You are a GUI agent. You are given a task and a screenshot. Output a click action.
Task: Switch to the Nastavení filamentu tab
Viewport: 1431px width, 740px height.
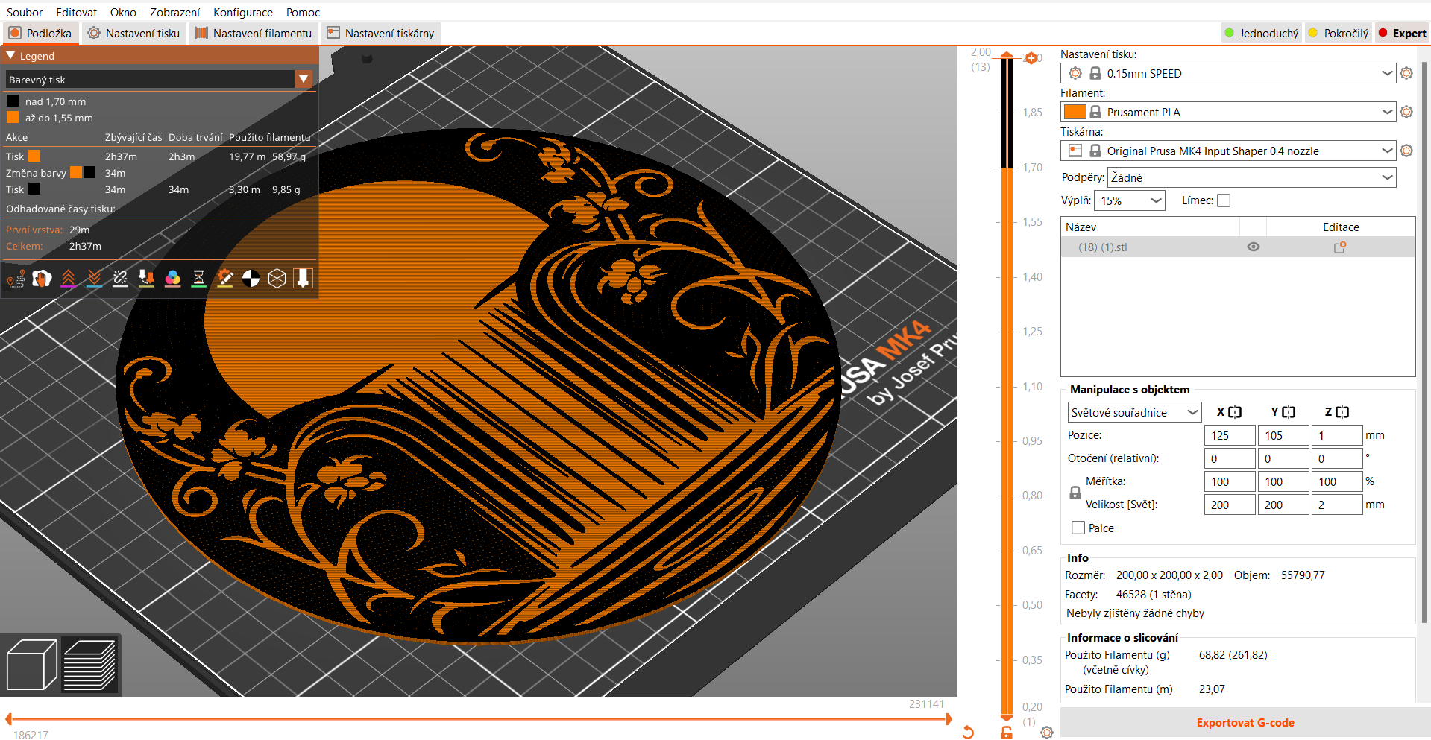point(254,33)
